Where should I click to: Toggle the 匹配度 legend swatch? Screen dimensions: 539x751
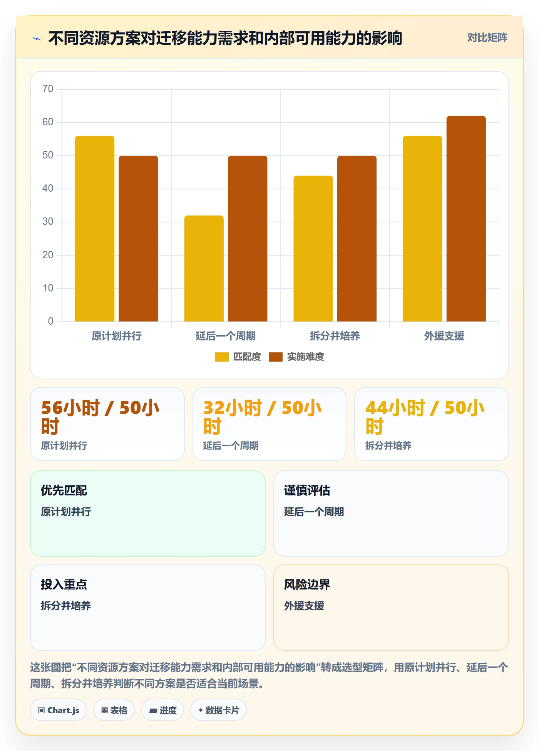222,357
